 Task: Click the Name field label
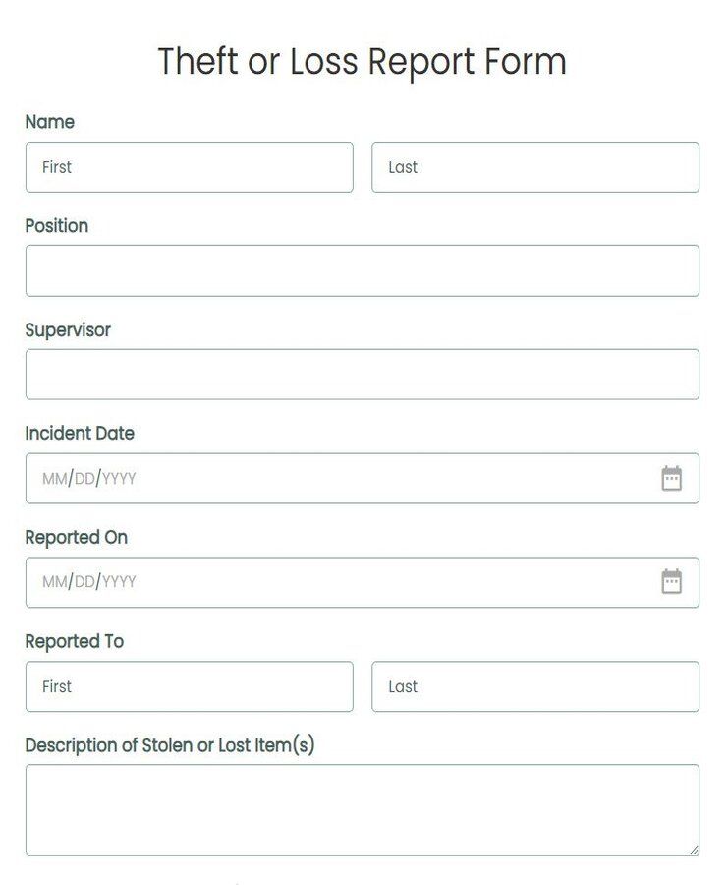point(47,122)
